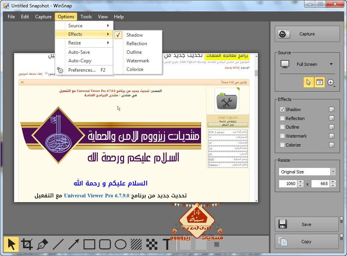Choose Outline in Effects submenu
Screen dimensions: 347x256
click(x=138, y=52)
